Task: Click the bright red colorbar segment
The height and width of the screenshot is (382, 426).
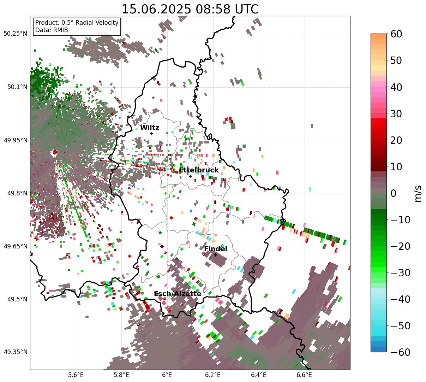Action: (379, 120)
